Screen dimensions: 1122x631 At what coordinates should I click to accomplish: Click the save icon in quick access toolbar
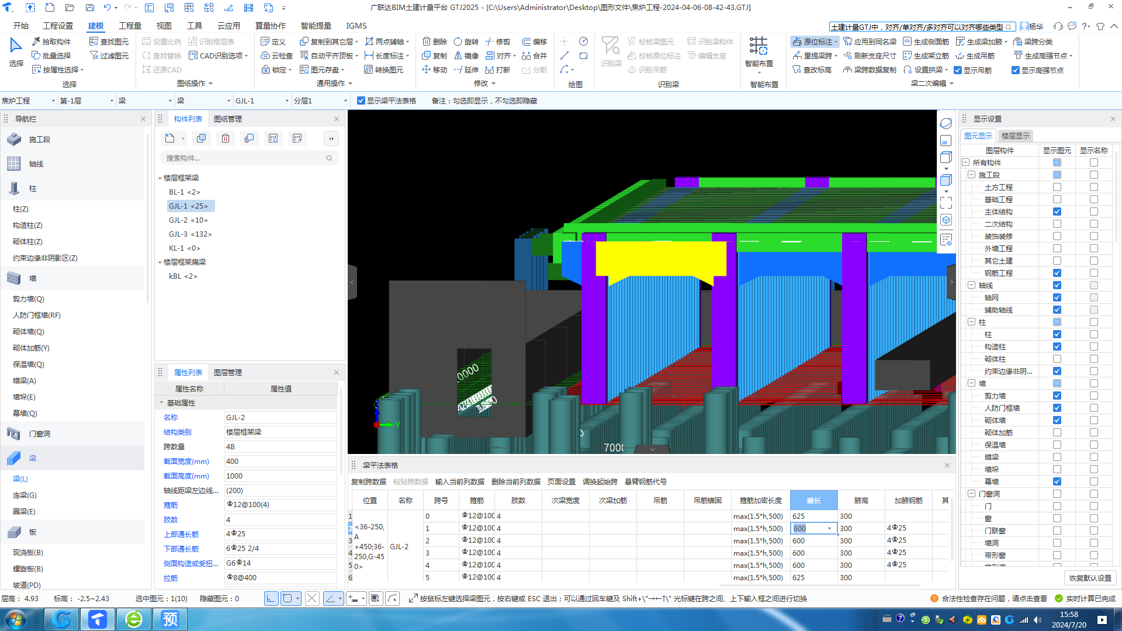[89, 8]
